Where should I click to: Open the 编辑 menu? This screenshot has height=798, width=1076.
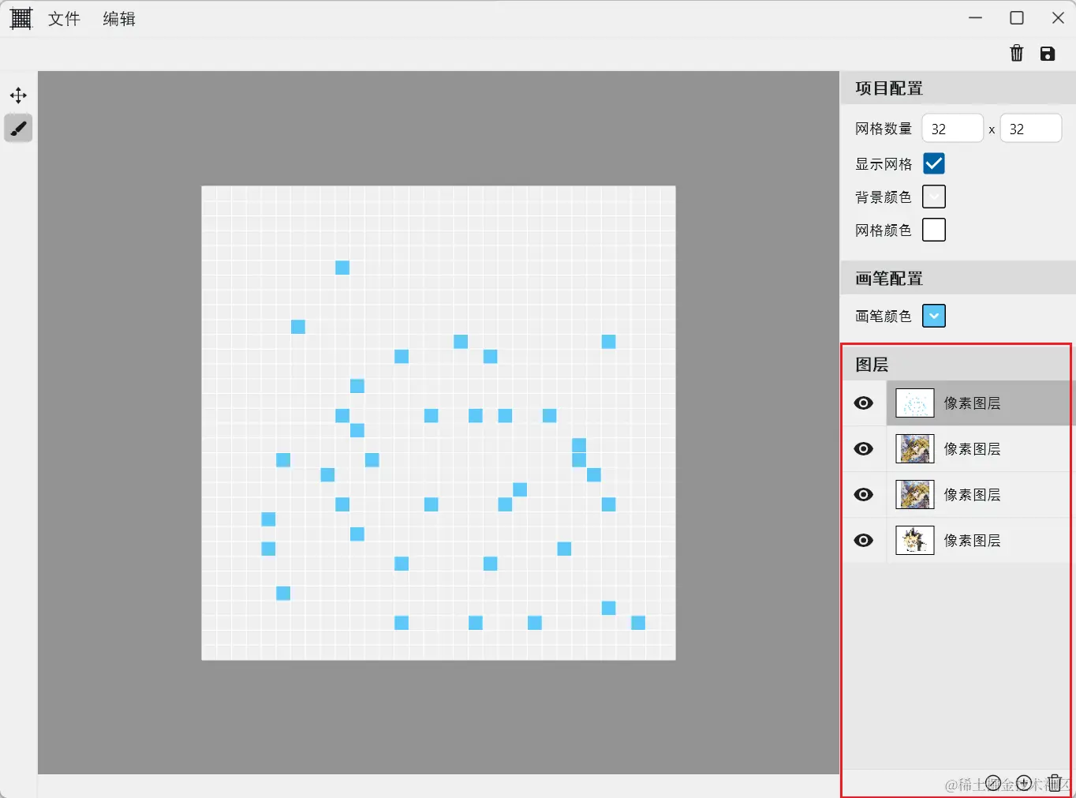click(x=119, y=19)
